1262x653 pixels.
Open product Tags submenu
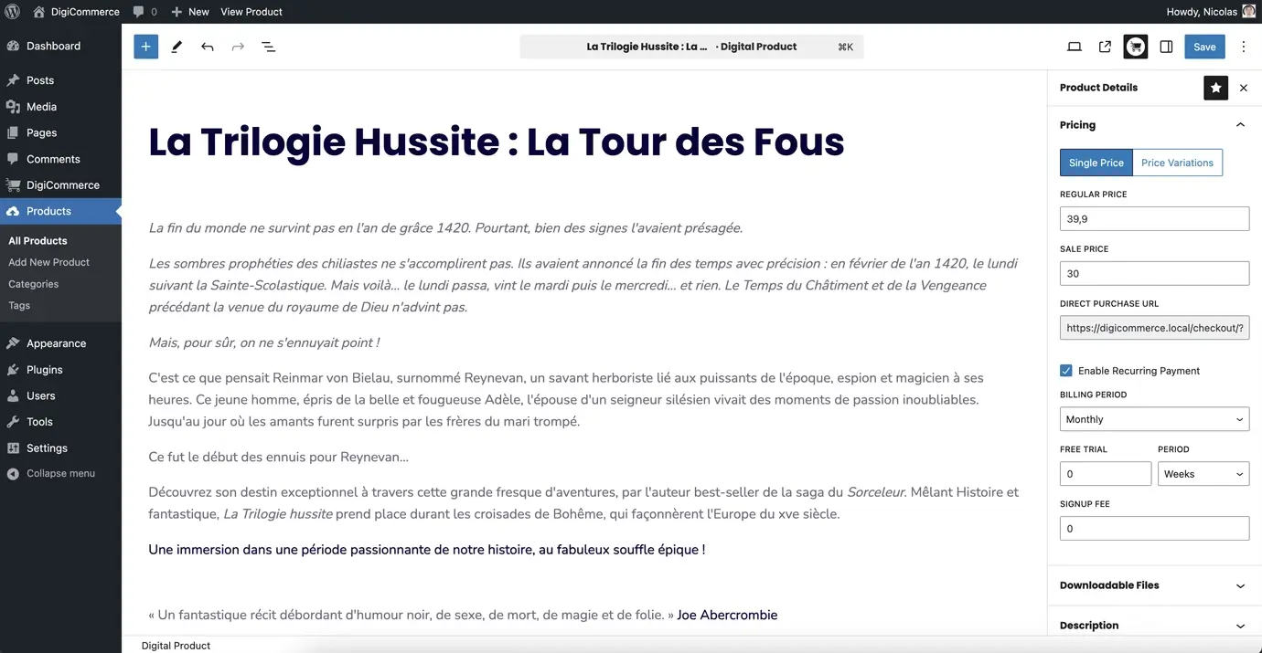point(19,306)
